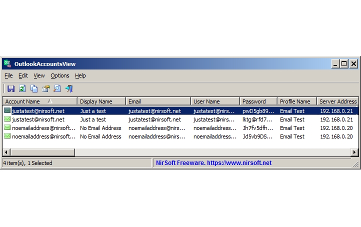This screenshot has width=361, height=227.
Task: Minimize the OutlookAccountsView window
Action: [335, 64]
